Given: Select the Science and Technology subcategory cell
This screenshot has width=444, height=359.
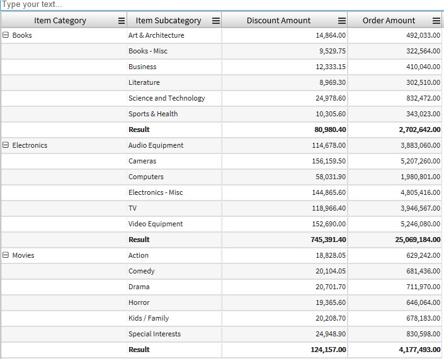Looking at the screenshot, I should 166,98.
